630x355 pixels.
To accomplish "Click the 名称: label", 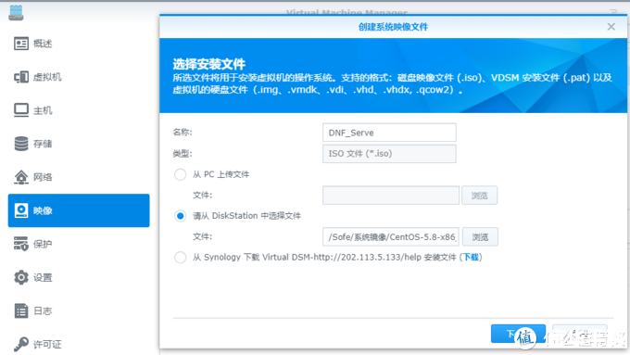I will (183, 133).
